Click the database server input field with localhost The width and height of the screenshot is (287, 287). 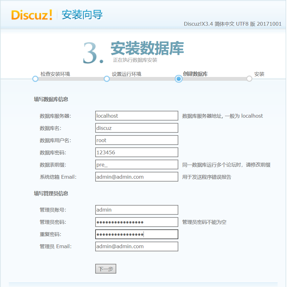137,116
